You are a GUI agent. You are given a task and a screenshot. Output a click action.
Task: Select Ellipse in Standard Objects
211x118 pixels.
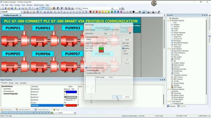176,29
